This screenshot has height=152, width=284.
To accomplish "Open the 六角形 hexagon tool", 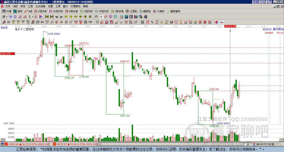I will tap(159, 11).
